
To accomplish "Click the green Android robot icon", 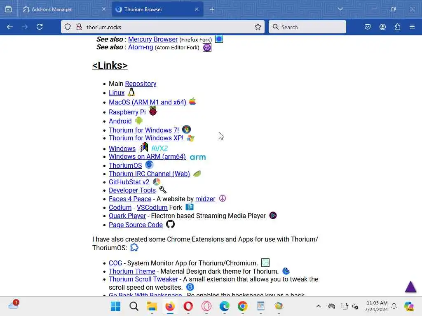I will [139, 121].
